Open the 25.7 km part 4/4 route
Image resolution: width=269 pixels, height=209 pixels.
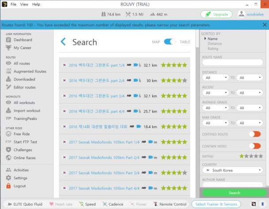[124, 111]
